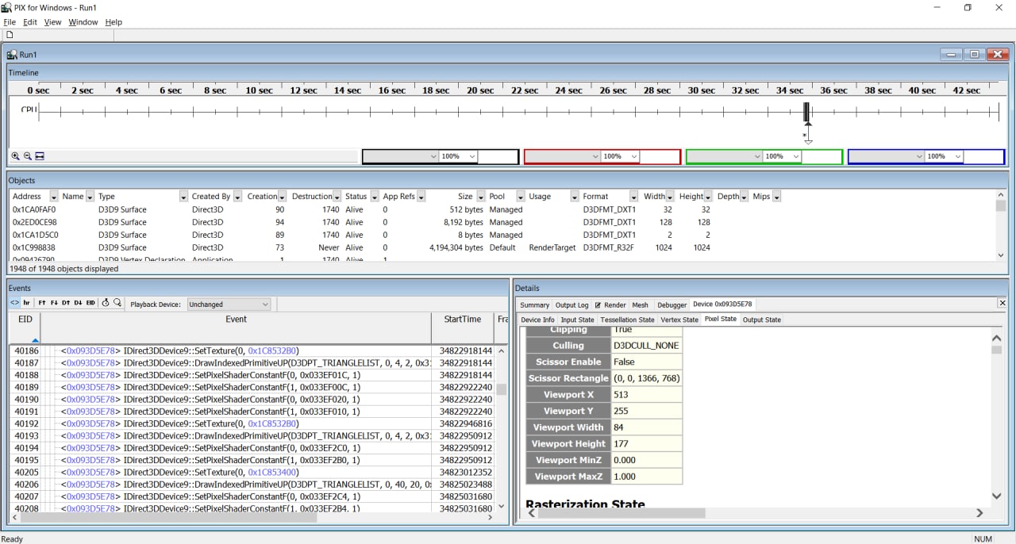The height and width of the screenshot is (544, 1016).
Task: Zoom out on the timeline
Action: point(27,156)
